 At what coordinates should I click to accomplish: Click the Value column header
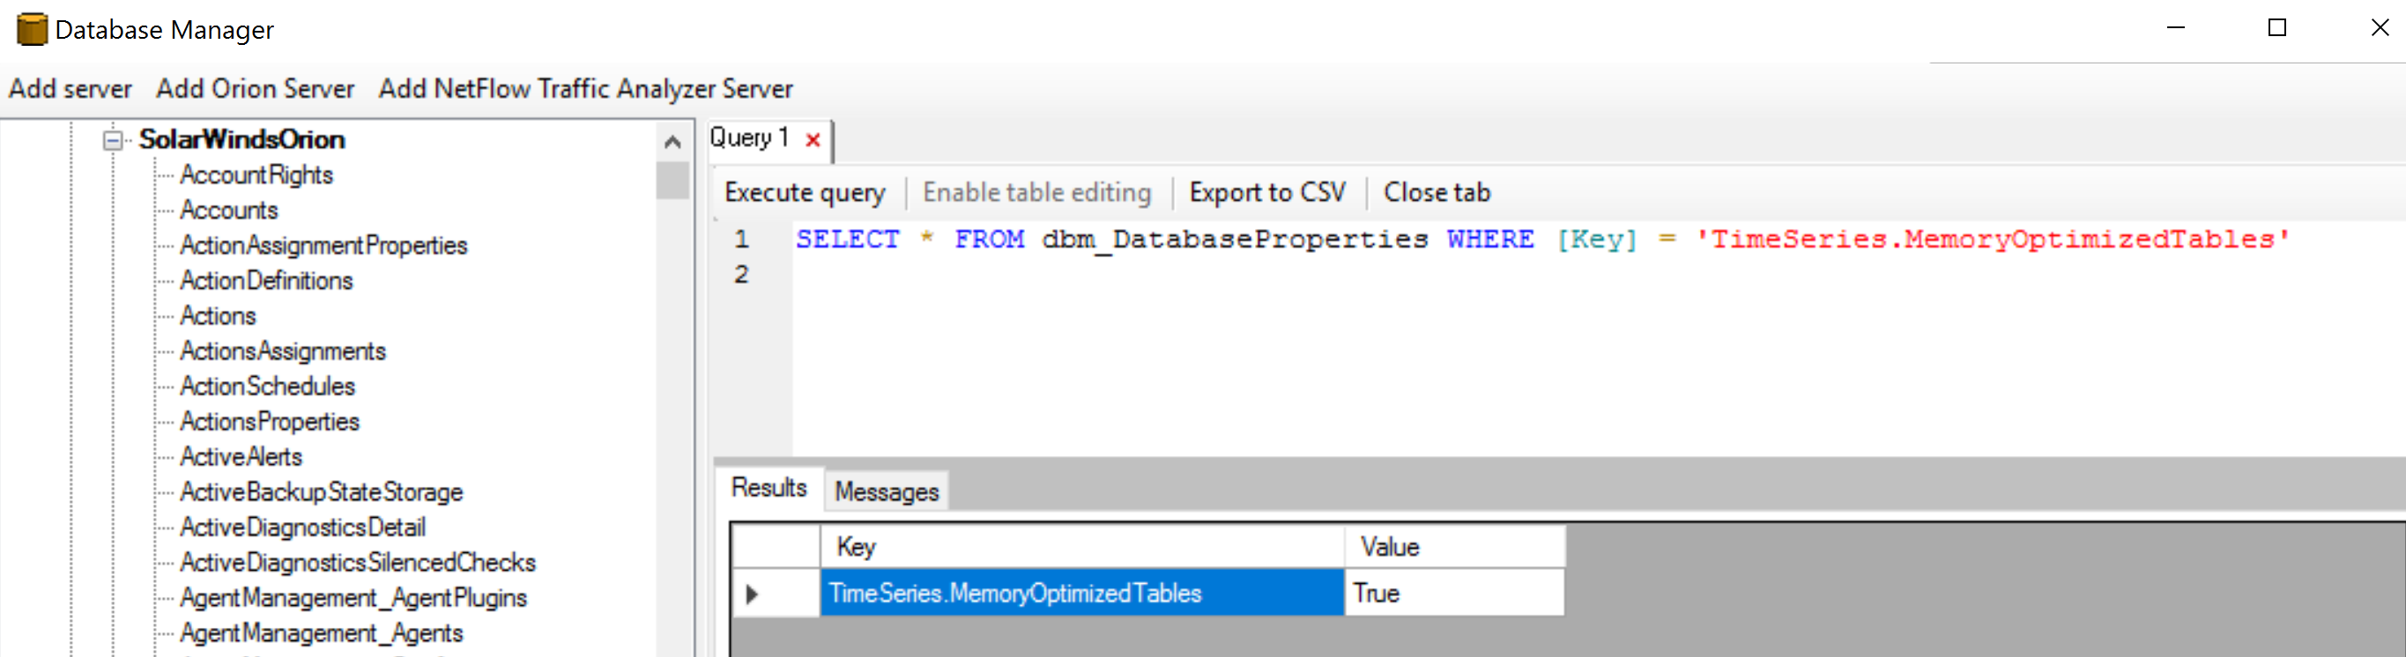click(x=1453, y=547)
